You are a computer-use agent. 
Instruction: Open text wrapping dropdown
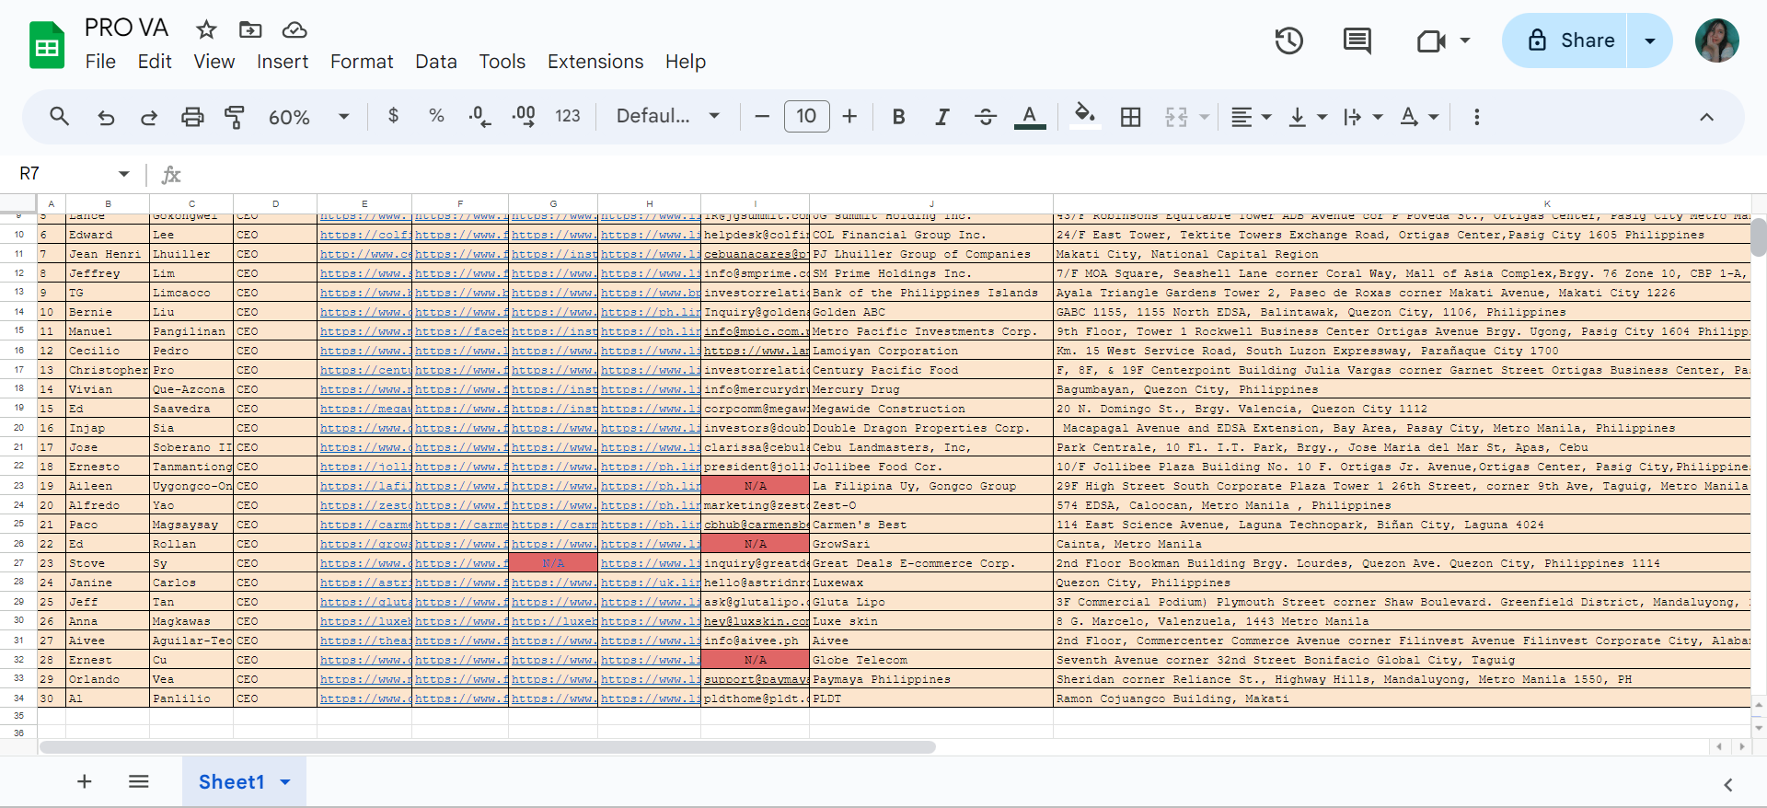[x=1363, y=117]
